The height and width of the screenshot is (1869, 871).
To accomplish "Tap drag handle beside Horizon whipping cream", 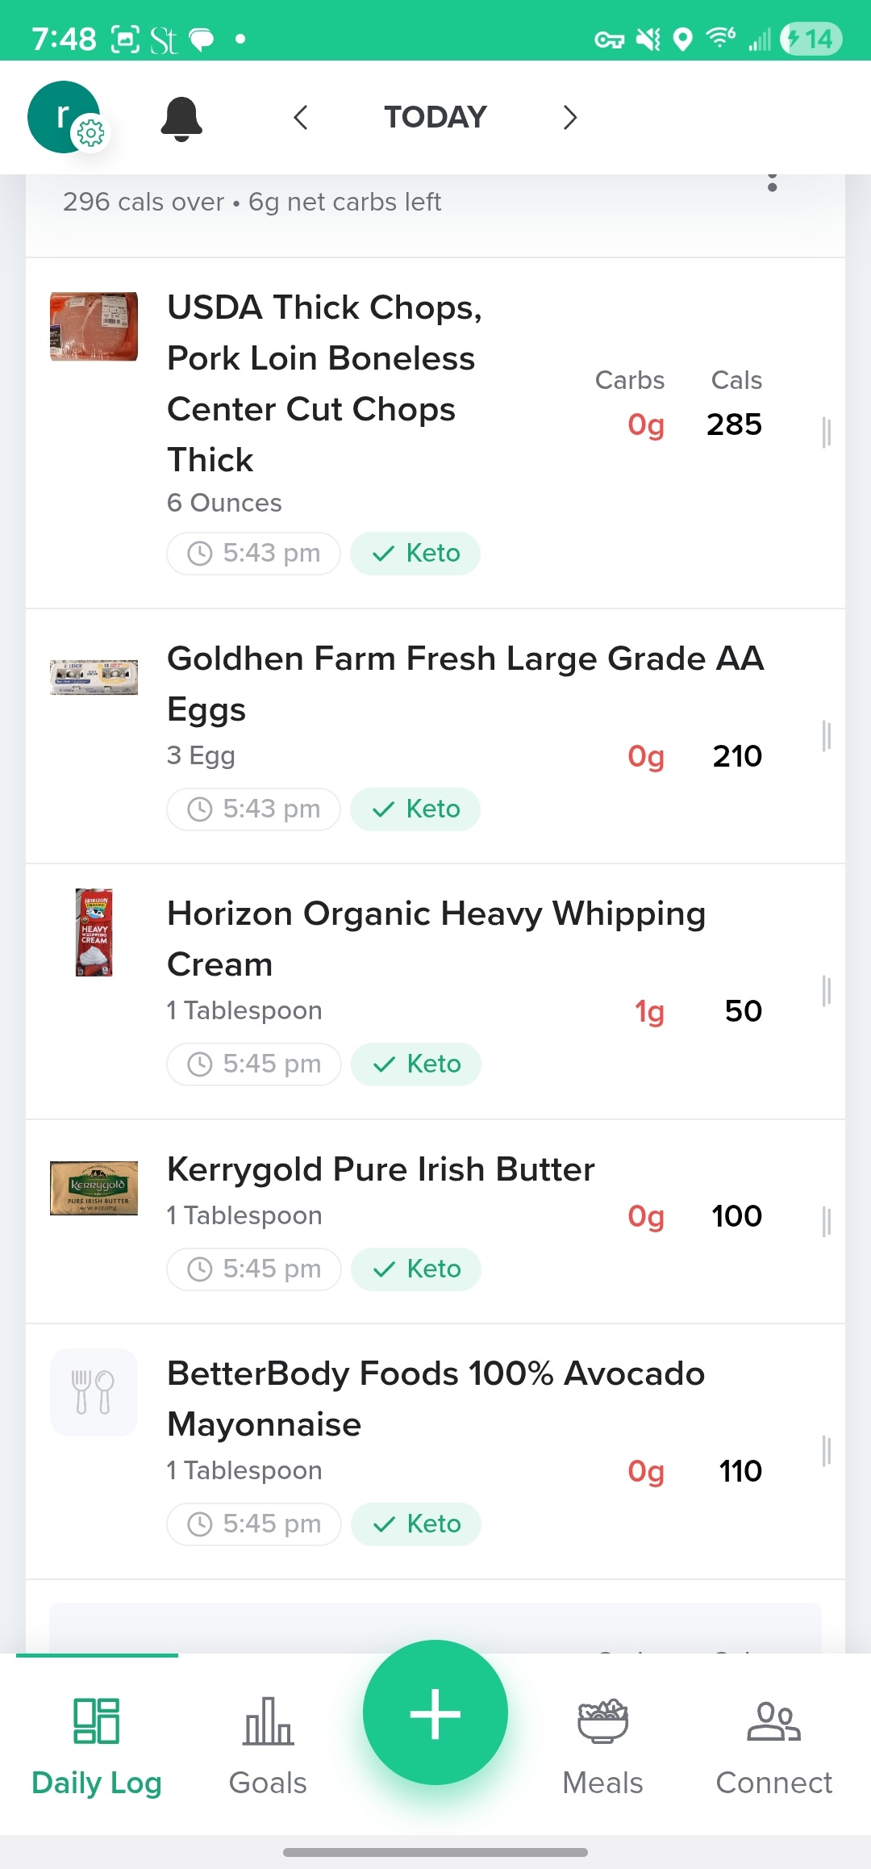I will click(826, 991).
